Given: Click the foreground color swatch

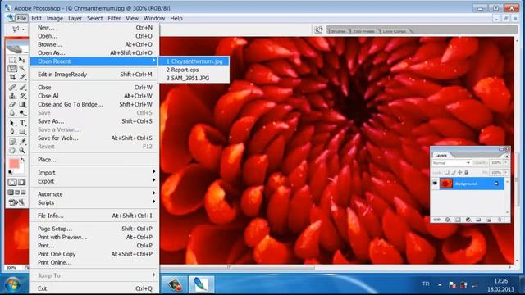Looking at the screenshot, I should (14, 164).
